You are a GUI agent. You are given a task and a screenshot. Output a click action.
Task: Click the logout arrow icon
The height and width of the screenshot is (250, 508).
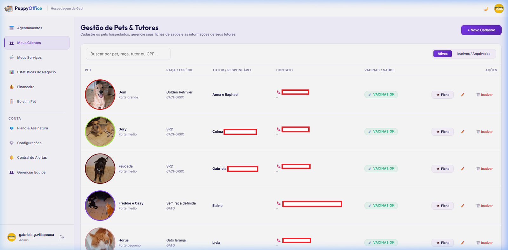pyautogui.click(x=62, y=237)
